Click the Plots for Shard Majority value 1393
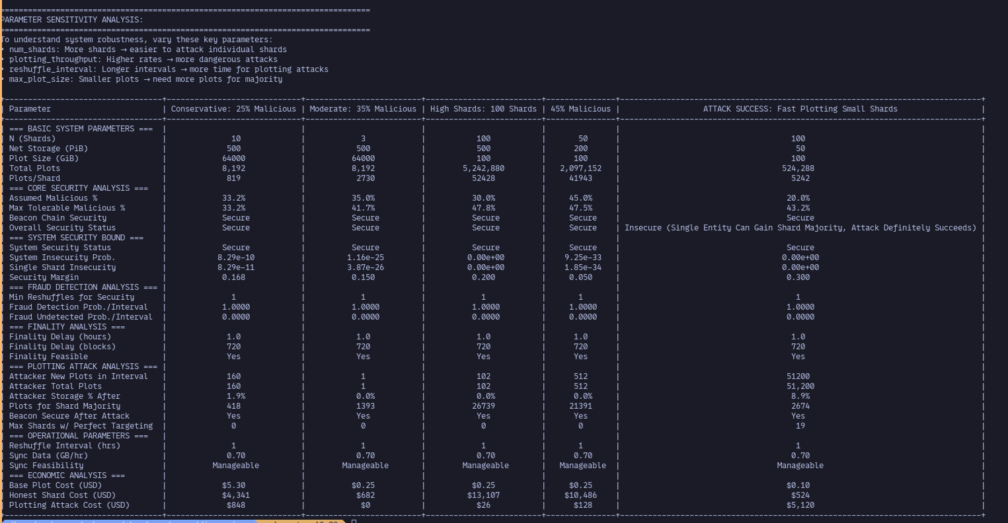Screen dimensions: 1008x523 (366, 406)
